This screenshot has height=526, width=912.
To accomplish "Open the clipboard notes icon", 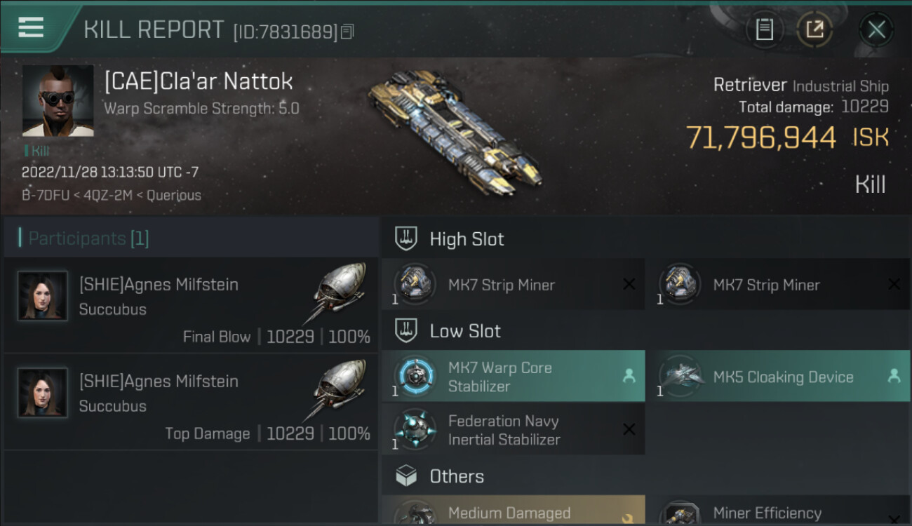I will (x=764, y=29).
